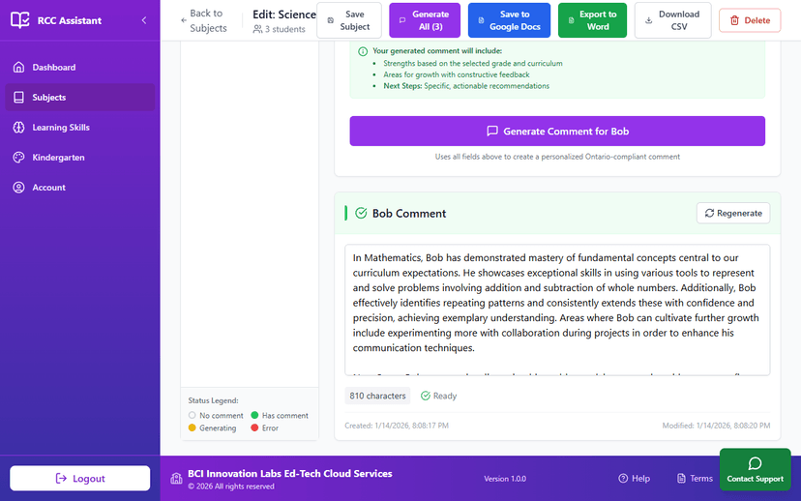Click the Created 1/14/2026 timestamp text
801x501 pixels.
tap(397, 426)
